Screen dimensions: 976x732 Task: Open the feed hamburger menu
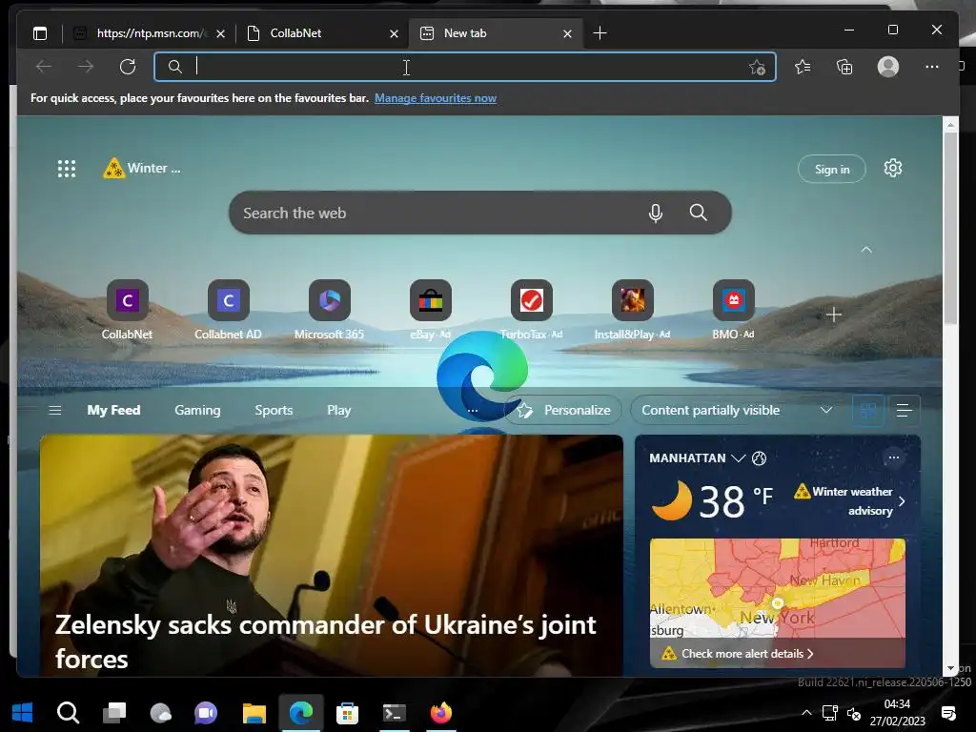pos(54,410)
